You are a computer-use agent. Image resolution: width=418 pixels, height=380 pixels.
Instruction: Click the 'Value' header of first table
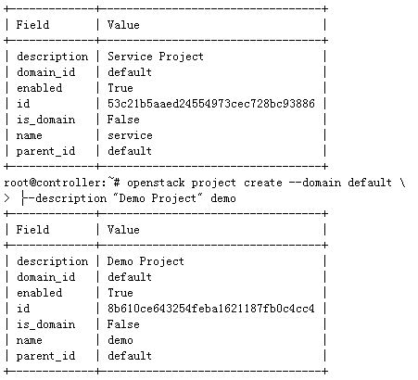click(123, 25)
